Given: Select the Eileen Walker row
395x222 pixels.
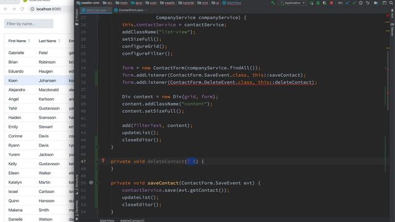Looking at the screenshot, I should pyautogui.click(x=39, y=173).
